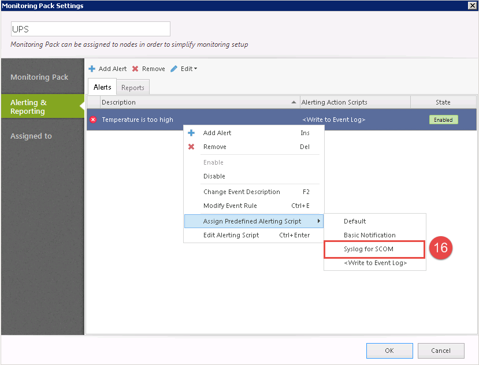Choose Add Alert from the context menu

[254, 133]
